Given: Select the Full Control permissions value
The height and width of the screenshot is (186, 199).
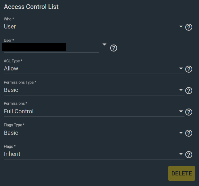Looking at the screenshot, I should pos(19,111).
